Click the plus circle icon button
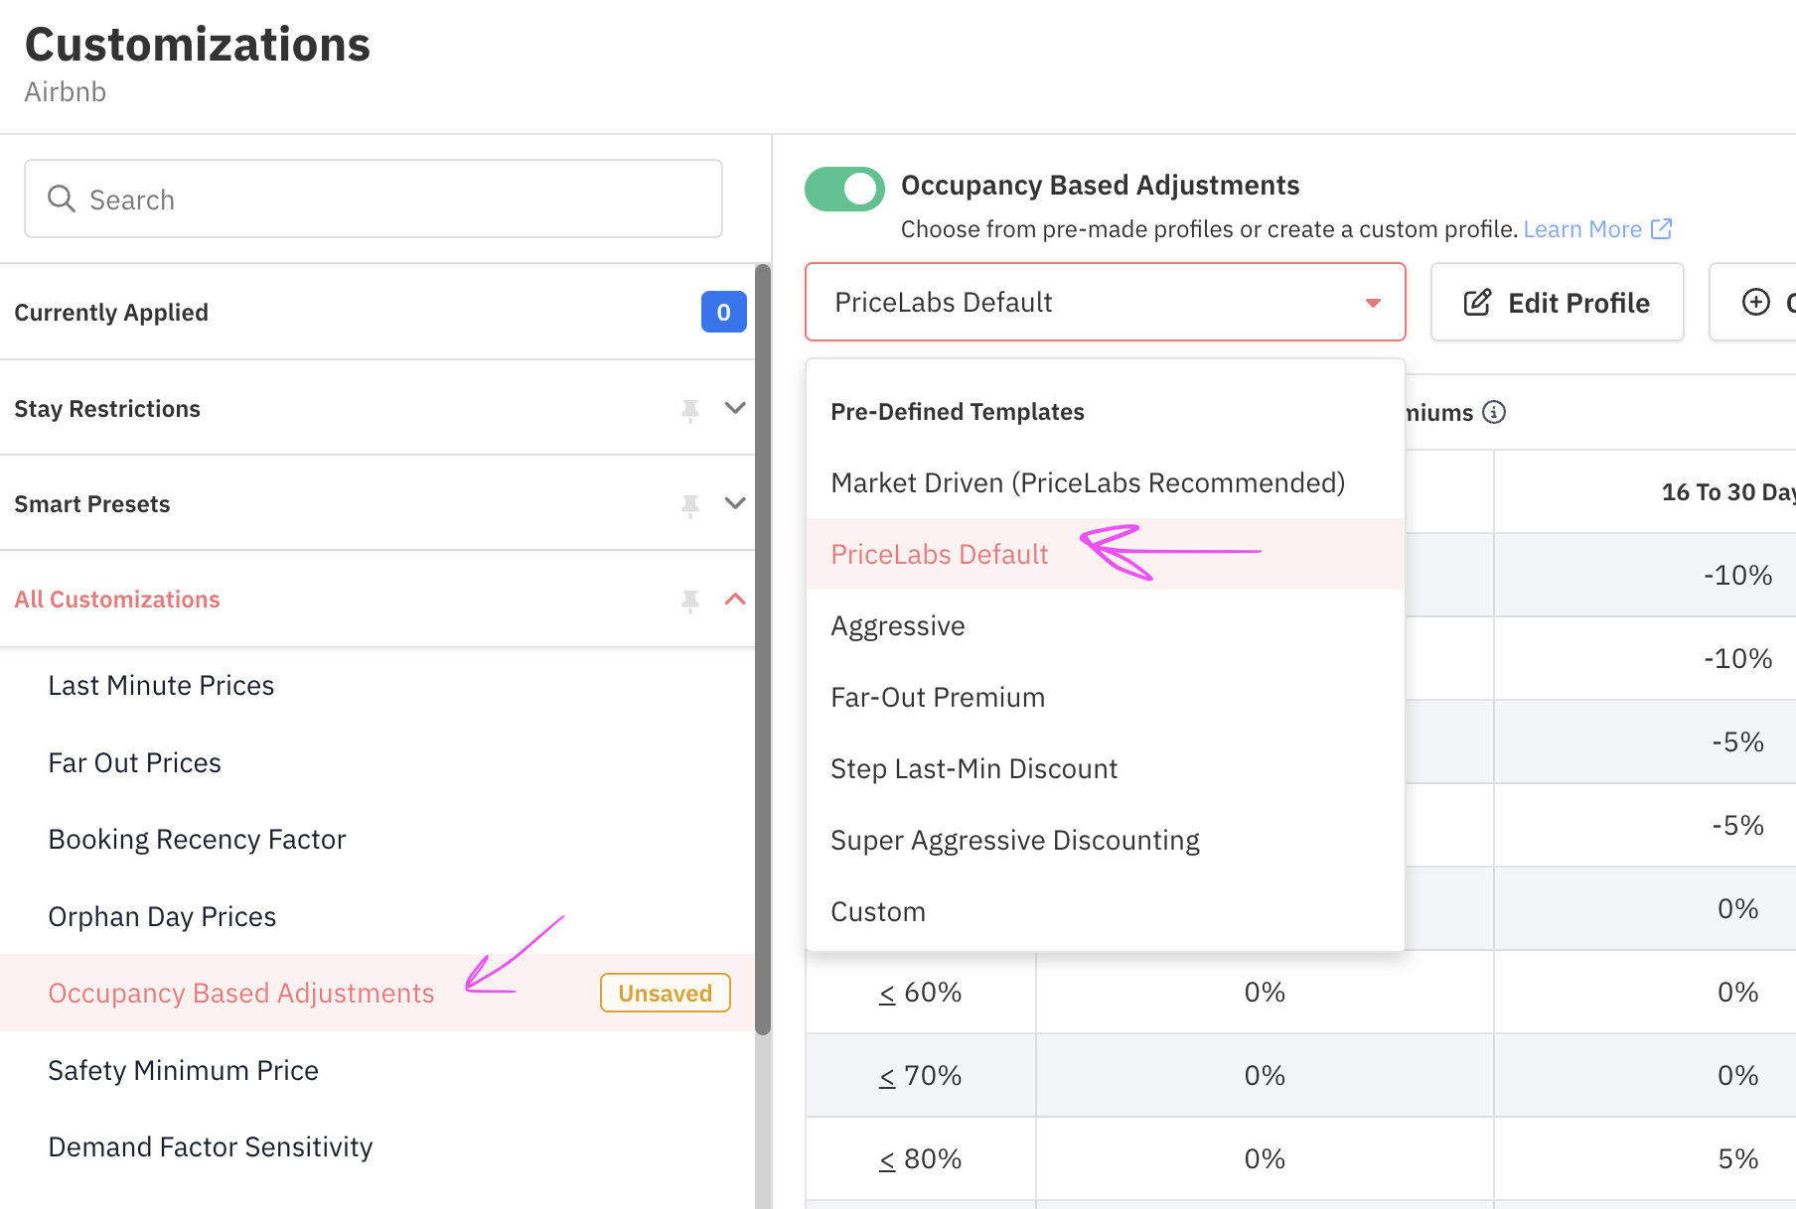Viewport: 1796px width, 1209px height. tap(1755, 302)
